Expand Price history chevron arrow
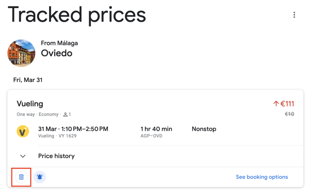This screenshot has width=310, height=193. [23, 156]
